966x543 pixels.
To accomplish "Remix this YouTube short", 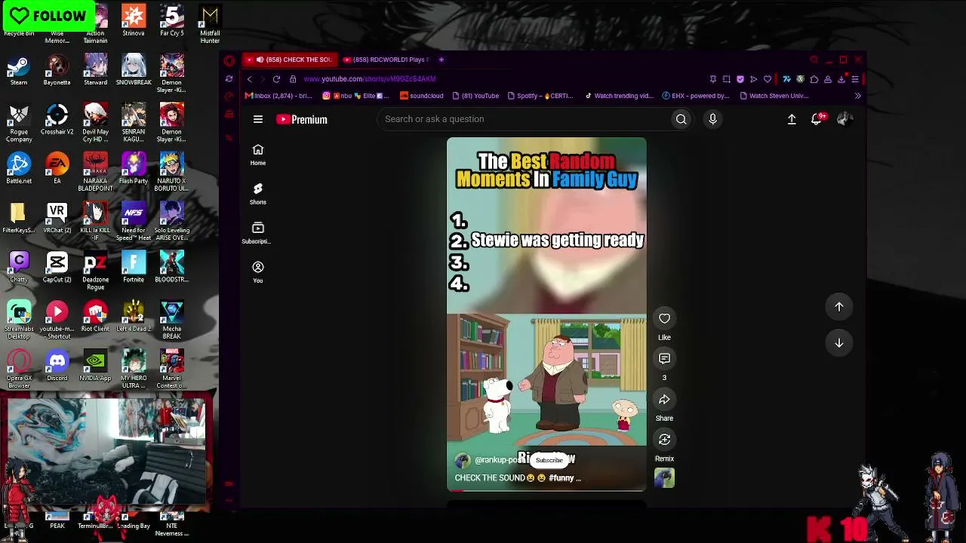I will 664,440.
